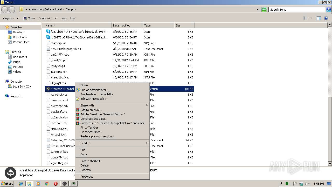This screenshot has width=332, height=187.
Task: Toggle the preview pane icon
Action: point(319,18)
